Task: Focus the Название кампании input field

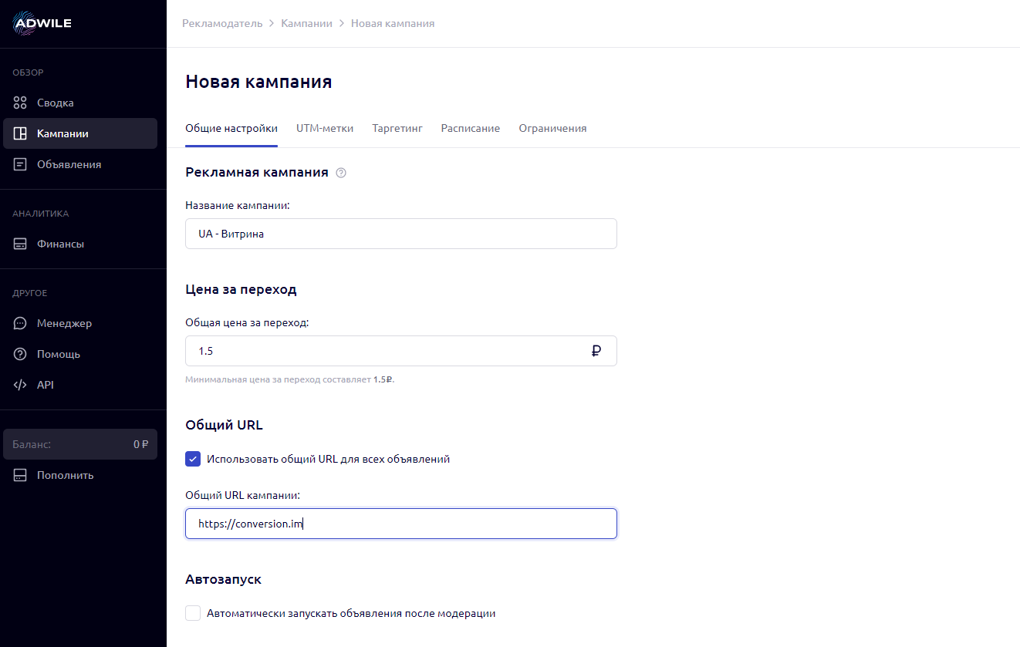Action: coord(400,234)
